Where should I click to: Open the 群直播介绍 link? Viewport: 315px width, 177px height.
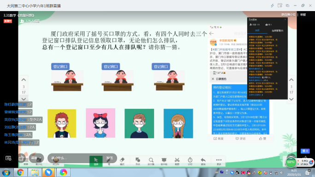288,15
